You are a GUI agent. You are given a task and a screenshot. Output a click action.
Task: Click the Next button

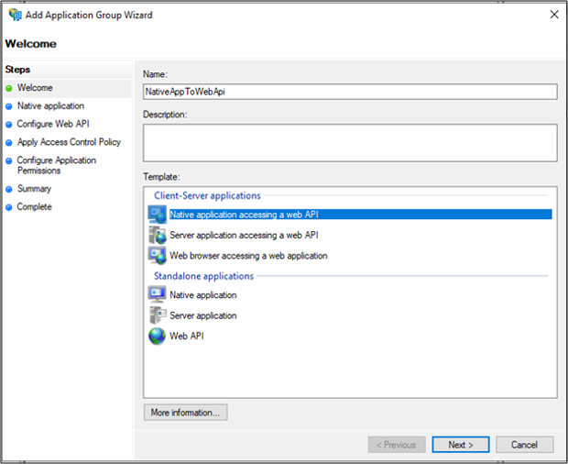[461, 445]
